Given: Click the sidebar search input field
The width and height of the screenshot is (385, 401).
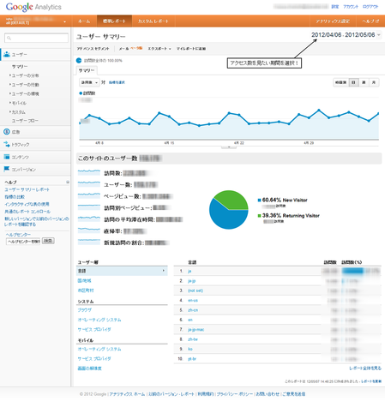Looking at the screenshot, I should [36, 38].
